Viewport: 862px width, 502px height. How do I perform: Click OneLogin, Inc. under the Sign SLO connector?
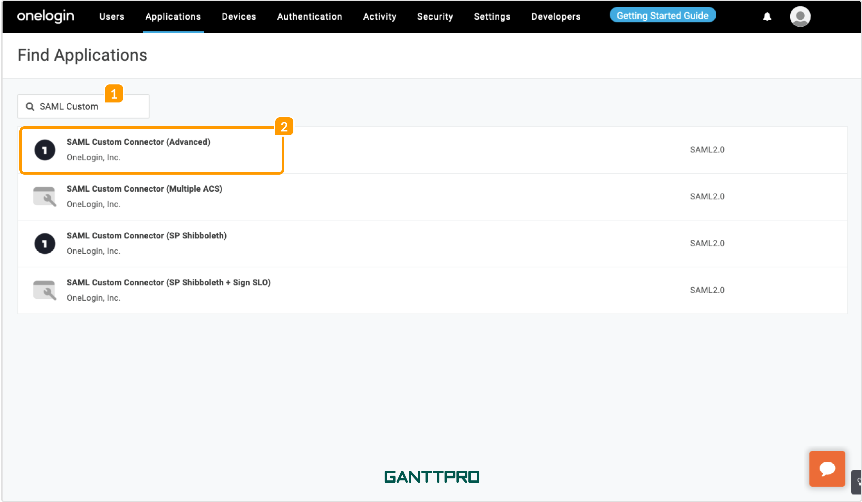(x=94, y=298)
